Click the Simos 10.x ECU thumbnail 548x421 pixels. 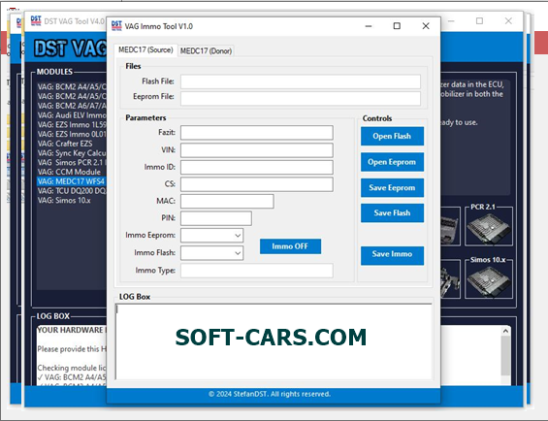489,281
